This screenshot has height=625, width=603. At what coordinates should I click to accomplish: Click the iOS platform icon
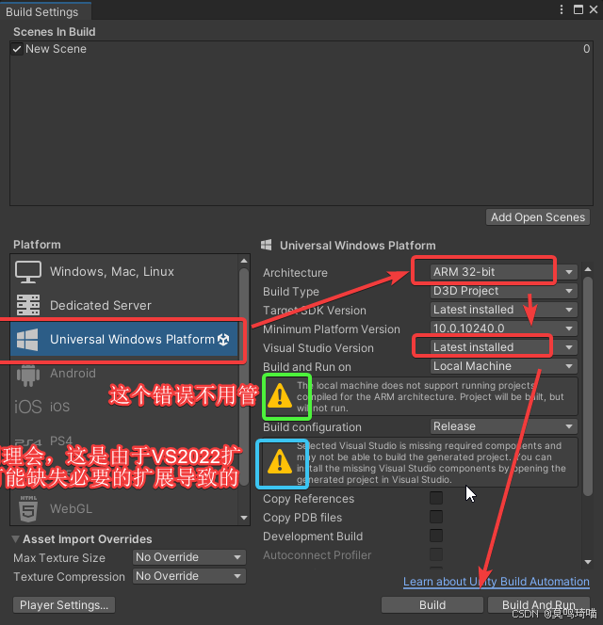tap(28, 407)
